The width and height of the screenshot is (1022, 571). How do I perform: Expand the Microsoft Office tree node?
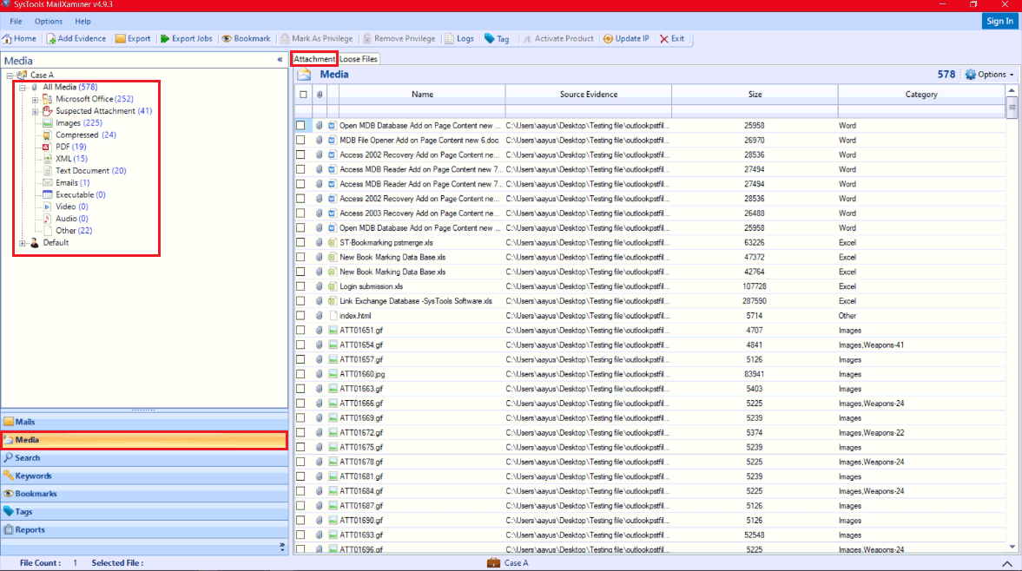[36, 100]
